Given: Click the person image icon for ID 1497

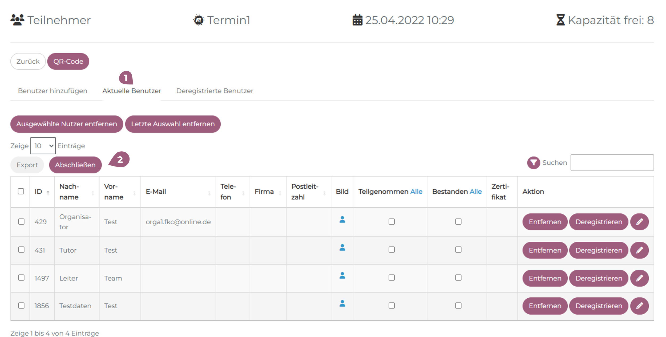Looking at the screenshot, I should (x=342, y=275).
